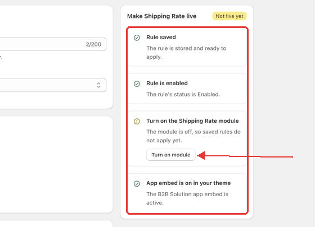Click the green check icon beside Rule saved
This screenshot has width=315, height=227.
(x=137, y=38)
